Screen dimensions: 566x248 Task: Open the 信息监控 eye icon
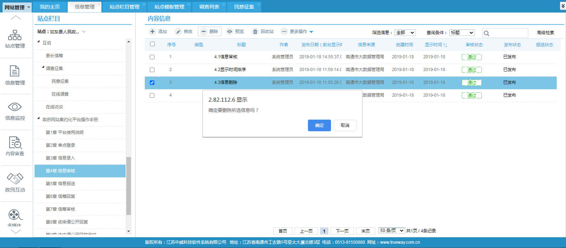15,107
